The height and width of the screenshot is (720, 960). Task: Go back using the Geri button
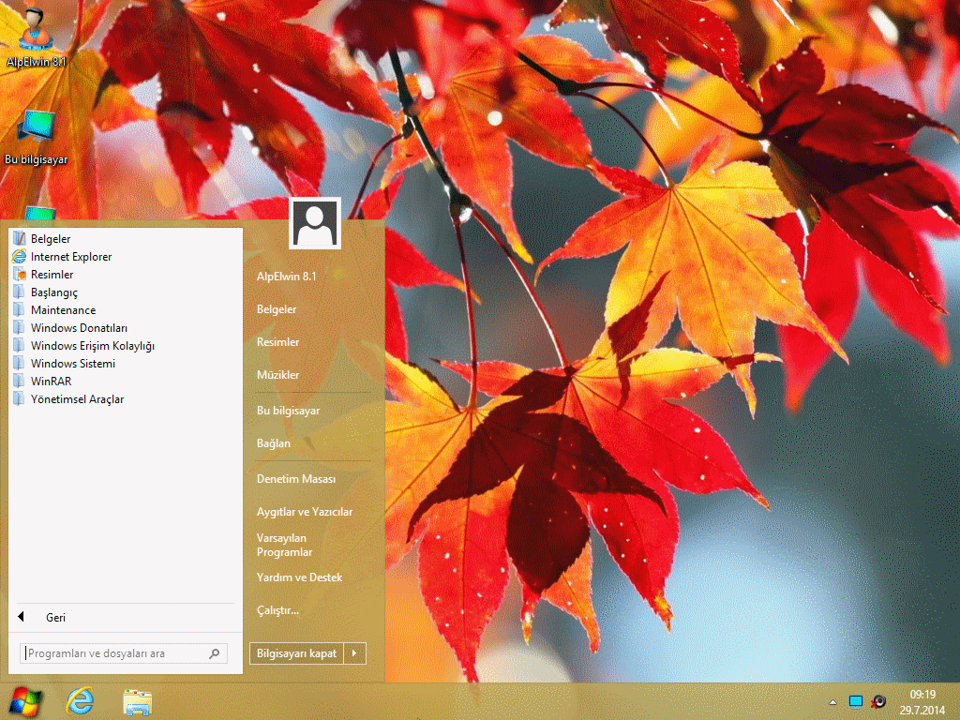(x=55, y=618)
